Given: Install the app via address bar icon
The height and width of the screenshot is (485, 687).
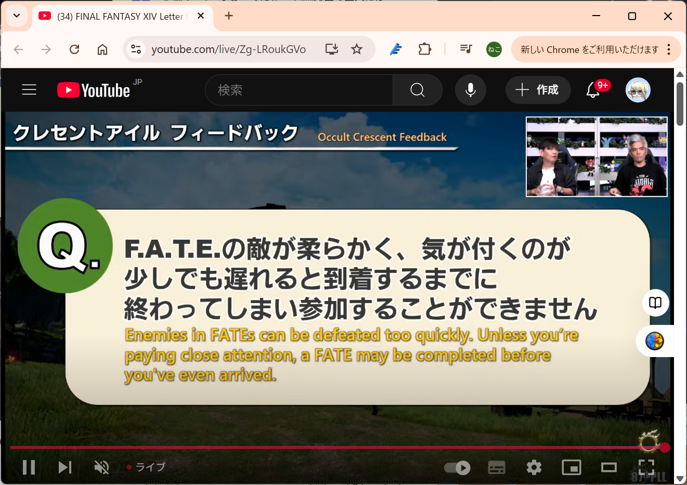Looking at the screenshot, I should coord(332,49).
